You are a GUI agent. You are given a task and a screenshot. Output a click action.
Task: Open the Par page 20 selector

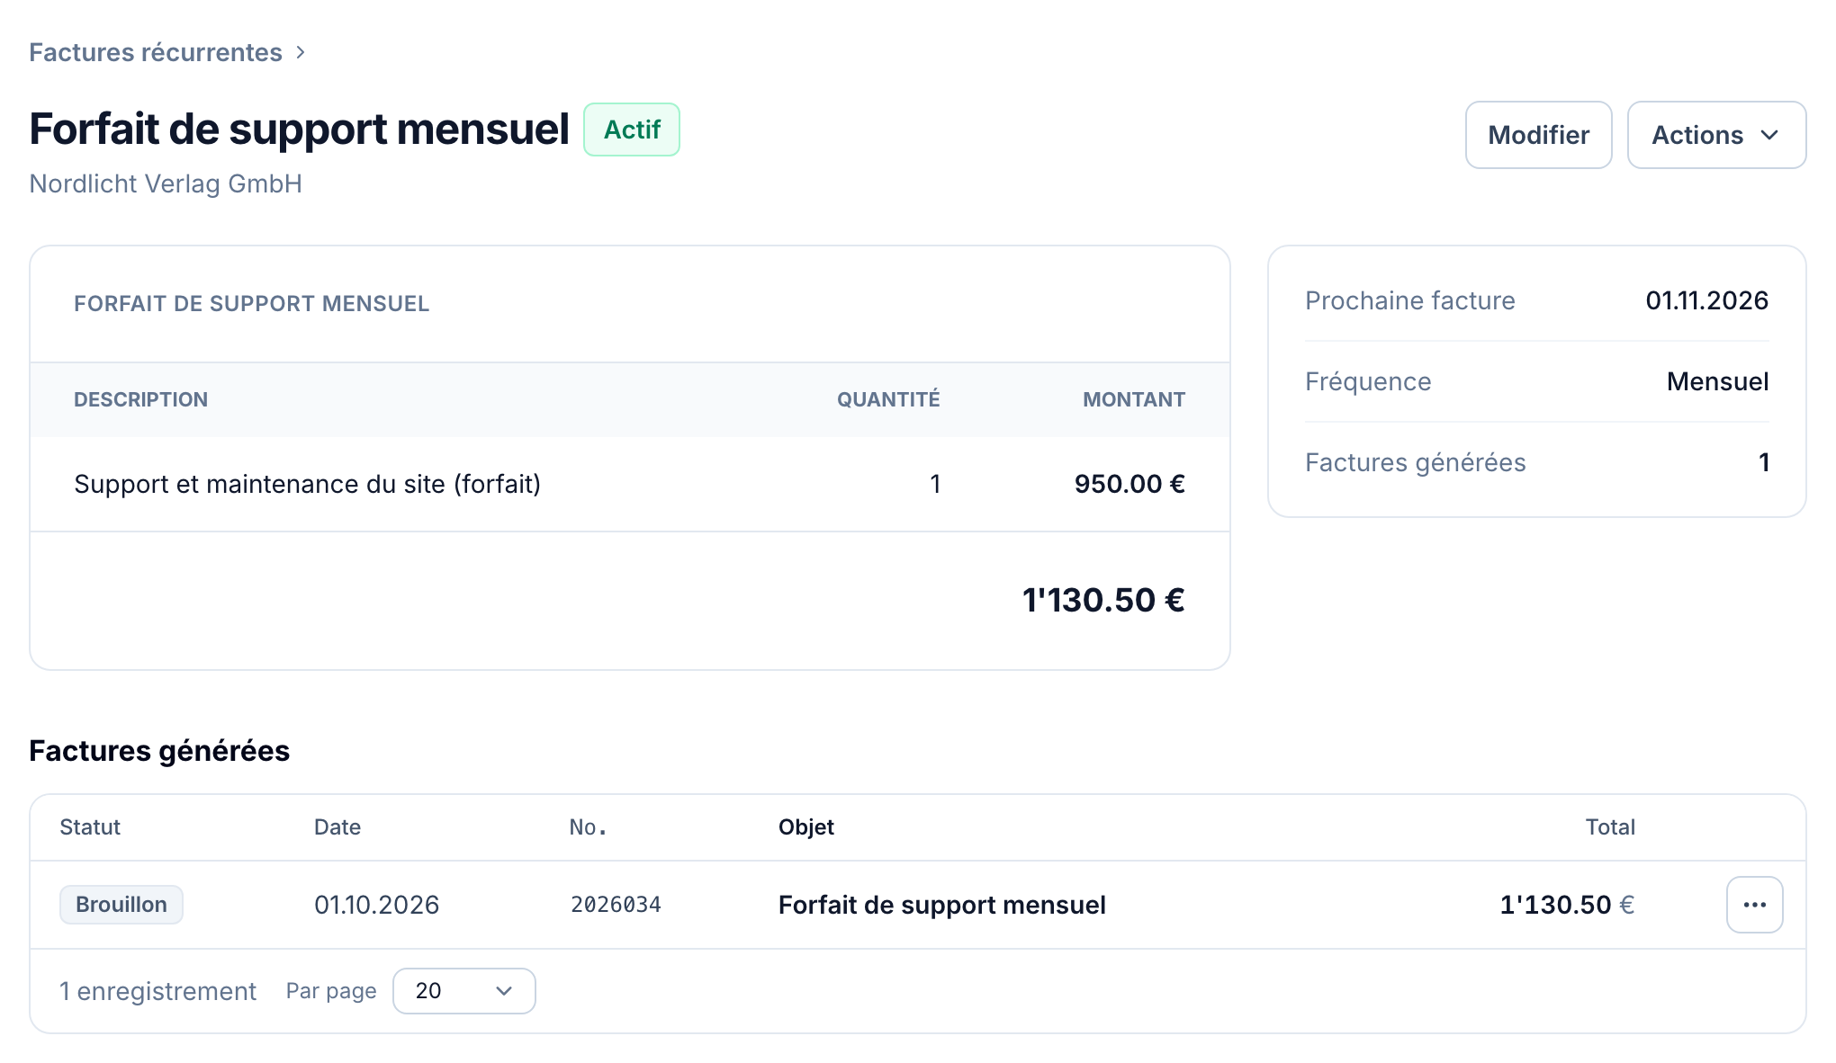pos(464,991)
